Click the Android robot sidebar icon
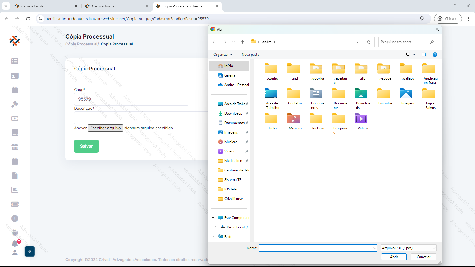The height and width of the screenshot is (267, 475). tap(15, 233)
